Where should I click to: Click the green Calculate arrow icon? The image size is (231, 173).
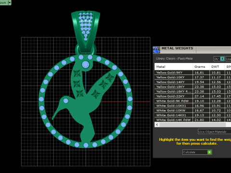tap(209, 152)
